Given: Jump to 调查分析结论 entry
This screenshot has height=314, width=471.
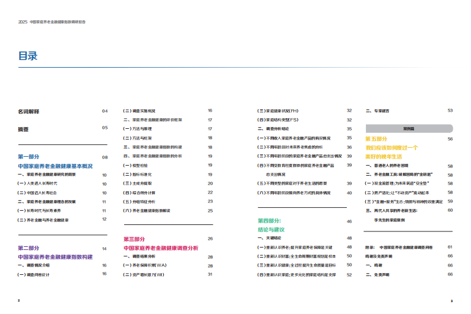Looking at the screenshot, I should coord(273,128).
